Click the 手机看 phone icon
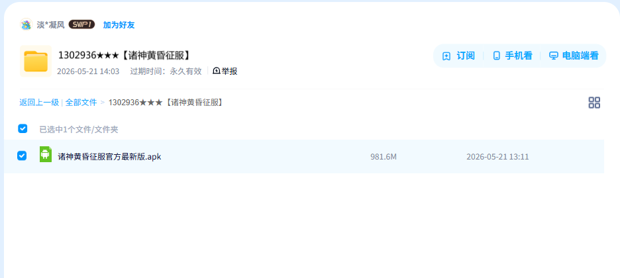Viewport: 620px width, 278px height. click(497, 56)
